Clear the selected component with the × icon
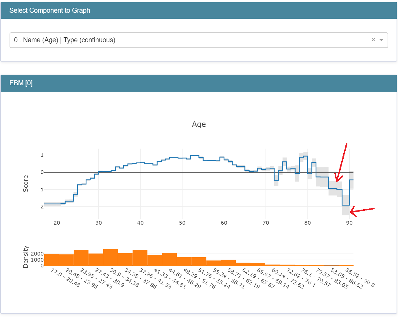Viewport: 398px width, 318px height. pyautogui.click(x=373, y=40)
